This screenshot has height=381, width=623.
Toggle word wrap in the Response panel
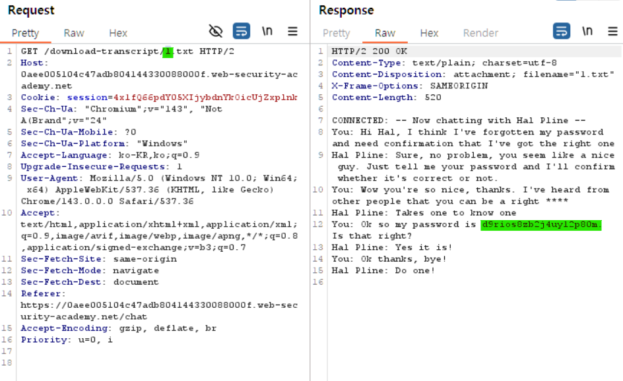pos(561,31)
